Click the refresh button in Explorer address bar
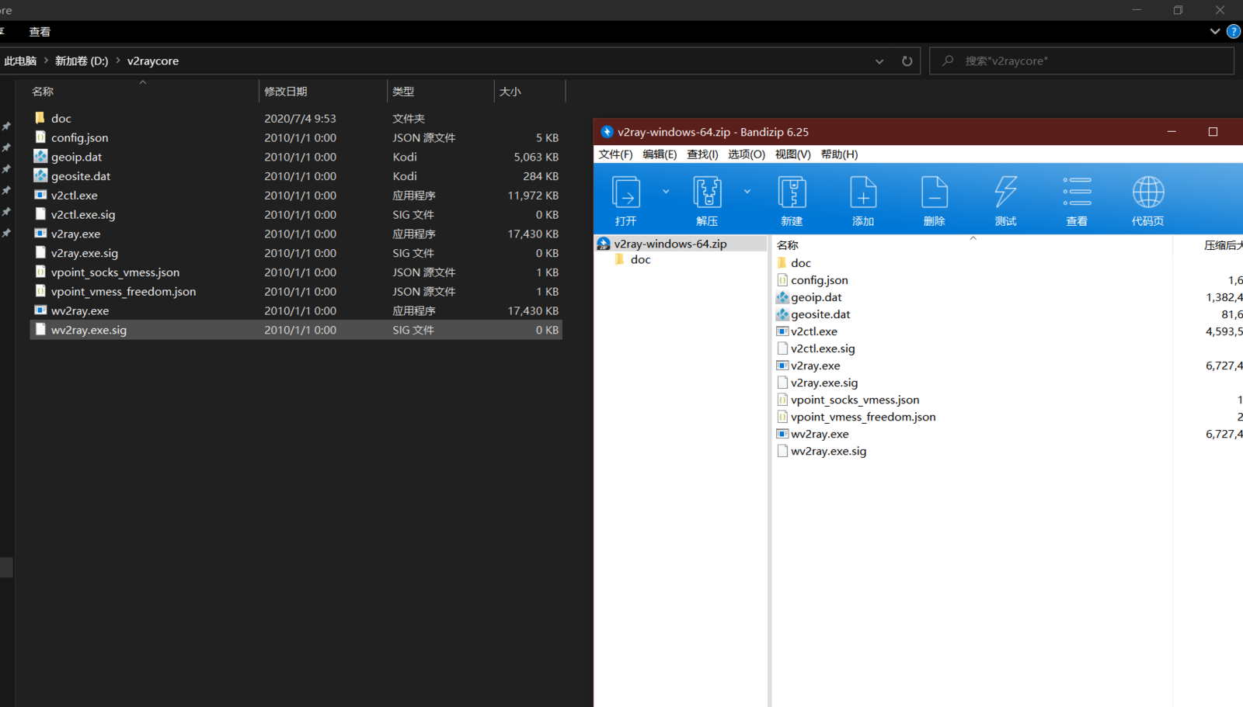 point(907,61)
